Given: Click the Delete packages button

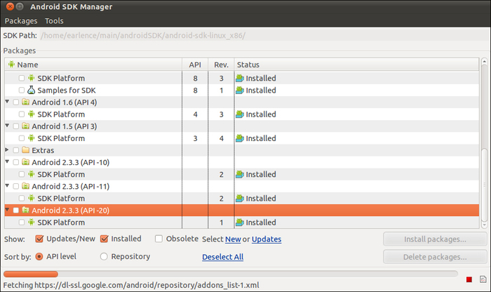Looking at the screenshot, I should pos(435,257).
